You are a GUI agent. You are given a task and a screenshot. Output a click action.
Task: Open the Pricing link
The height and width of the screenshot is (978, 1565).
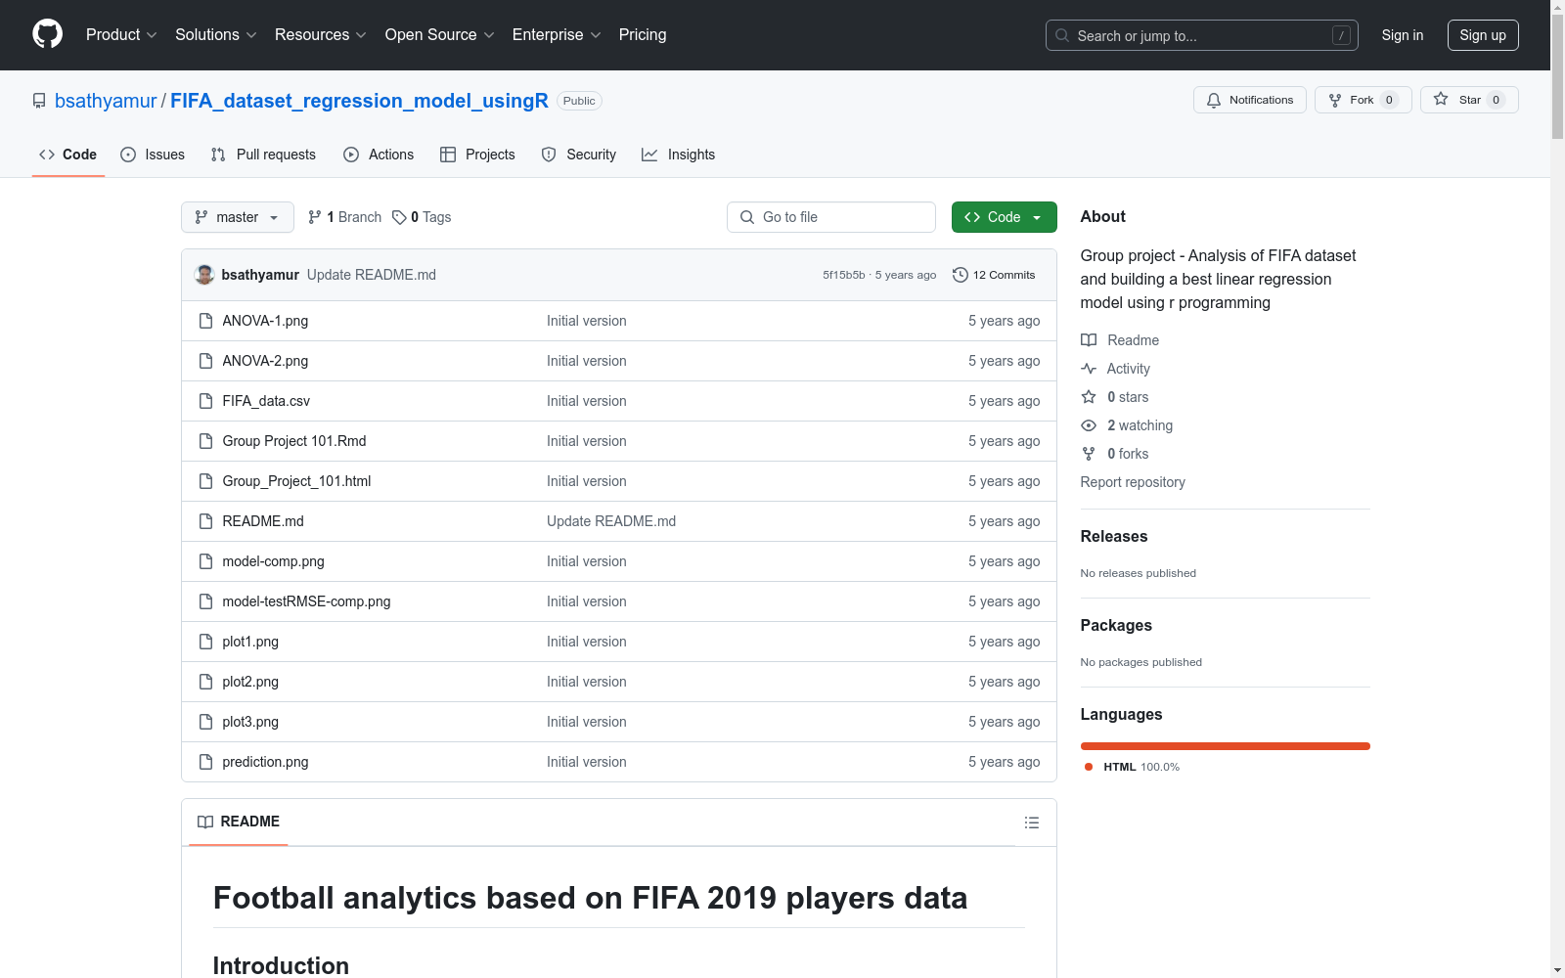pos(643,34)
